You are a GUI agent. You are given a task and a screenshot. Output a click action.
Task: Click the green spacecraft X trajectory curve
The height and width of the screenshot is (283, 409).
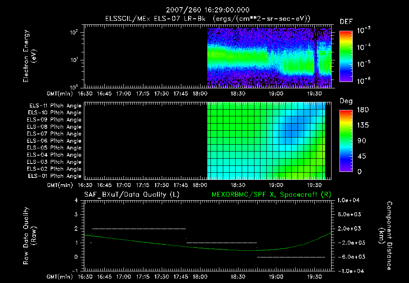coord(208,248)
